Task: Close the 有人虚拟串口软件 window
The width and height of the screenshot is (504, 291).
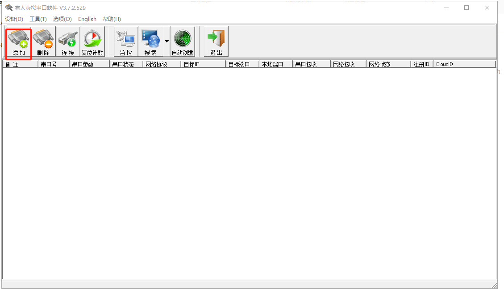Action: [x=487, y=8]
